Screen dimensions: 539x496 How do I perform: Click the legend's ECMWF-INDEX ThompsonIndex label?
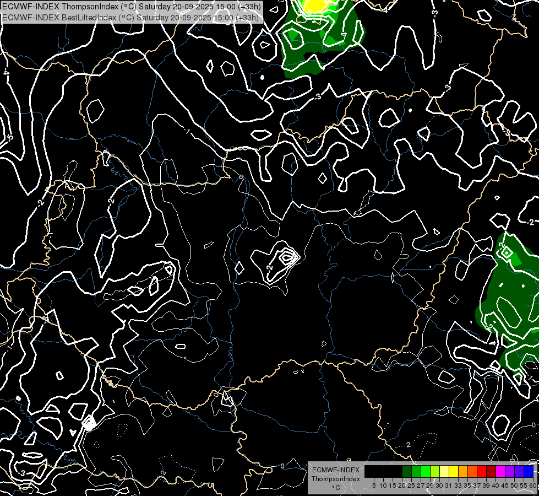pyautogui.click(x=335, y=474)
